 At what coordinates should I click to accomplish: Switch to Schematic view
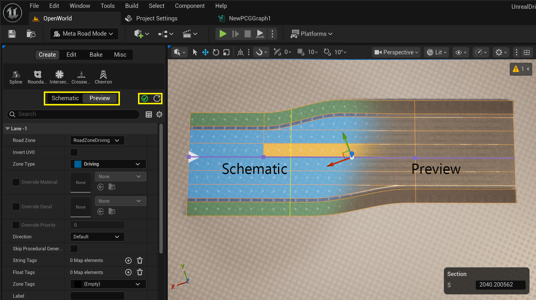[x=65, y=98]
